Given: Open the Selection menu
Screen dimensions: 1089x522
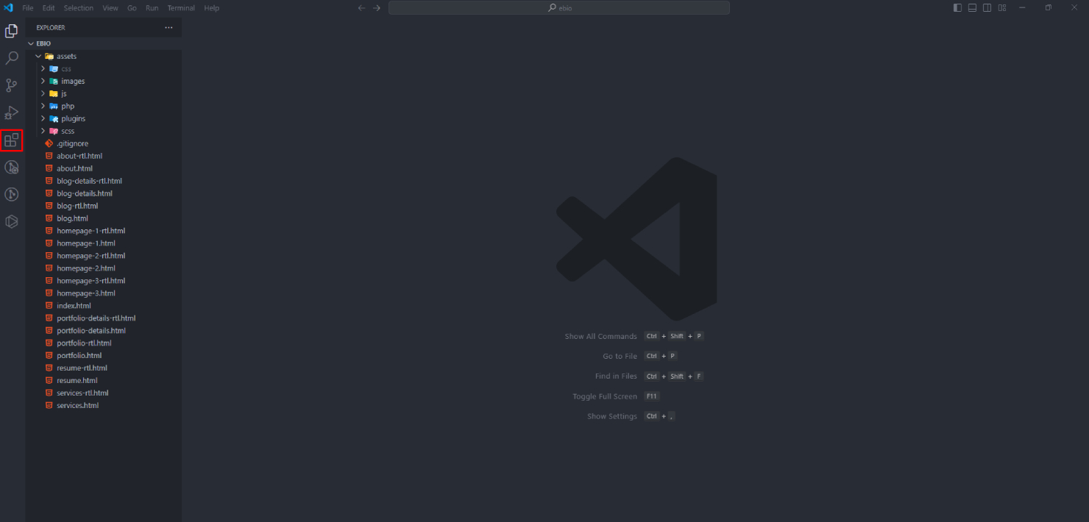Looking at the screenshot, I should coord(79,8).
